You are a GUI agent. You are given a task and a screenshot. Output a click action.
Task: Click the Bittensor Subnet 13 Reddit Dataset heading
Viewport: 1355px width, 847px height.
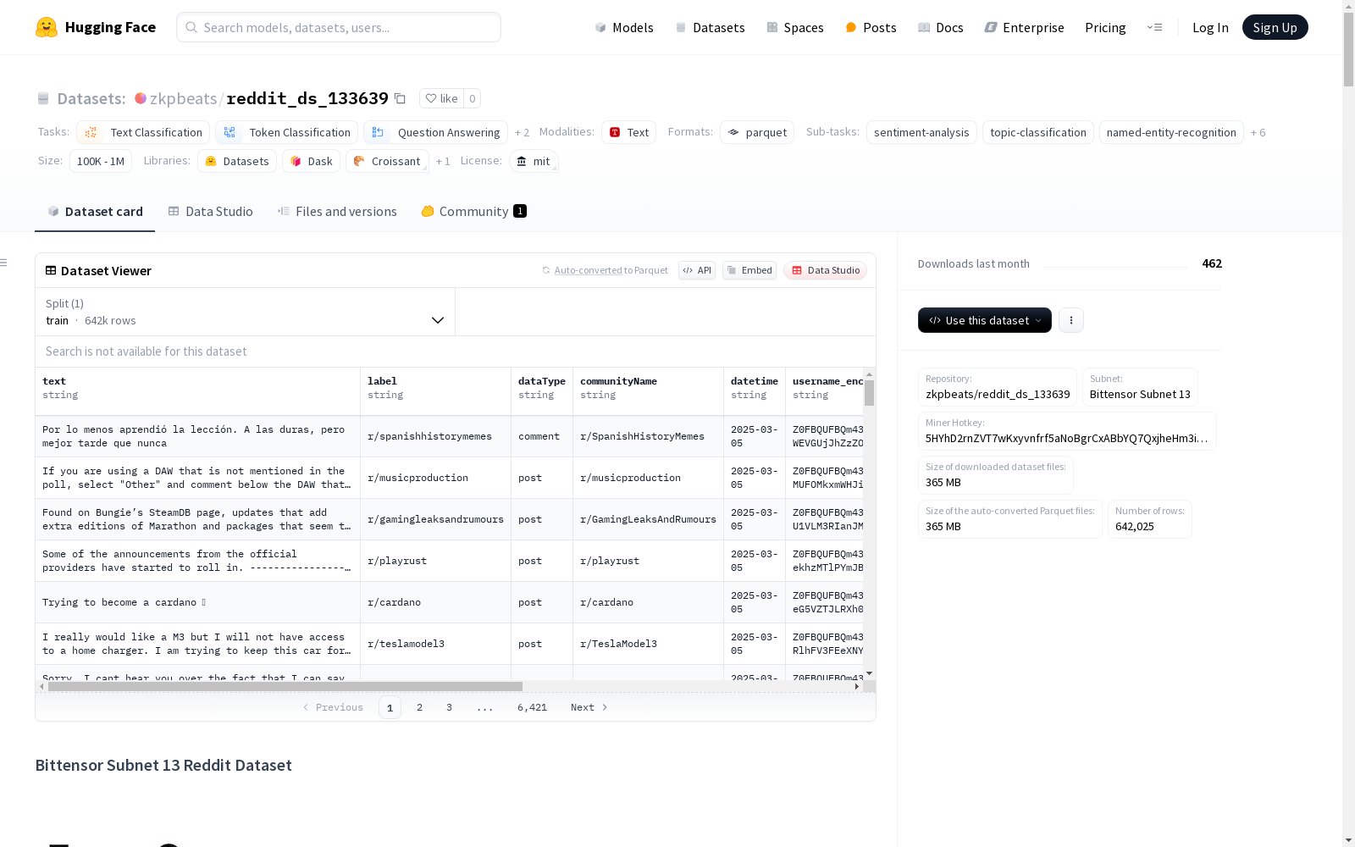[163, 765]
